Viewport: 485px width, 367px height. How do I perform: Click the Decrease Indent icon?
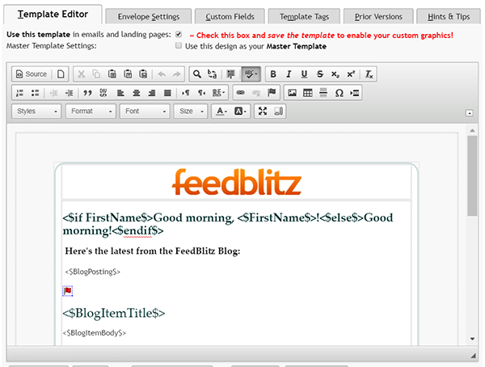[54, 93]
